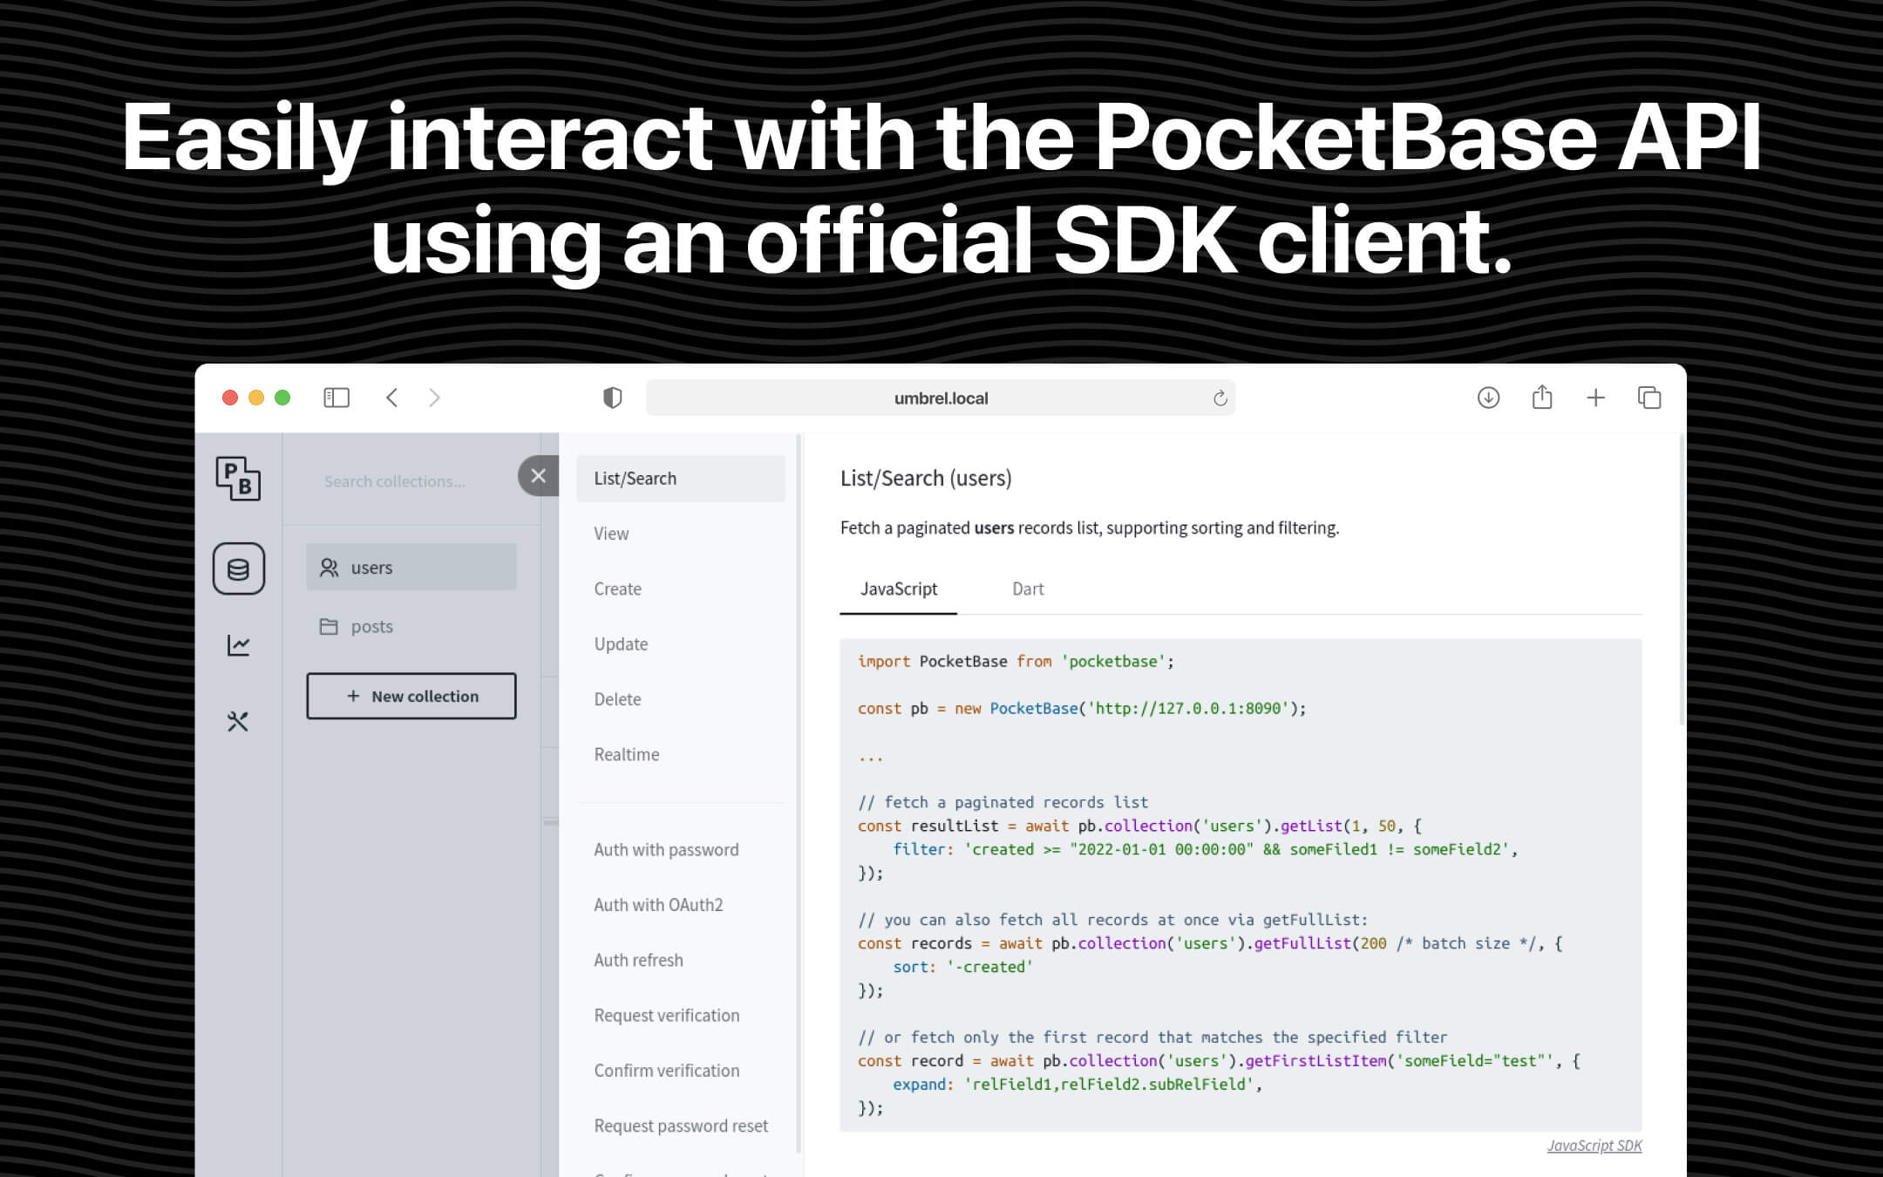Clear the collections search with the X

tap(538, 475)
